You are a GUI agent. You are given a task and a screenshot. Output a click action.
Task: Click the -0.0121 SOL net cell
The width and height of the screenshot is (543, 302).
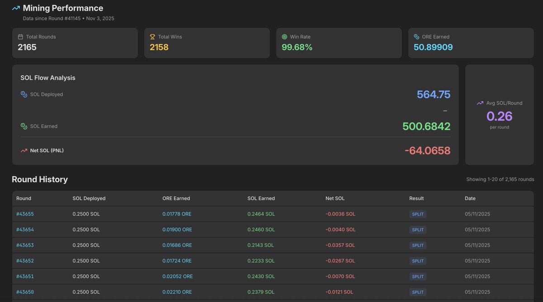(340, 292)
